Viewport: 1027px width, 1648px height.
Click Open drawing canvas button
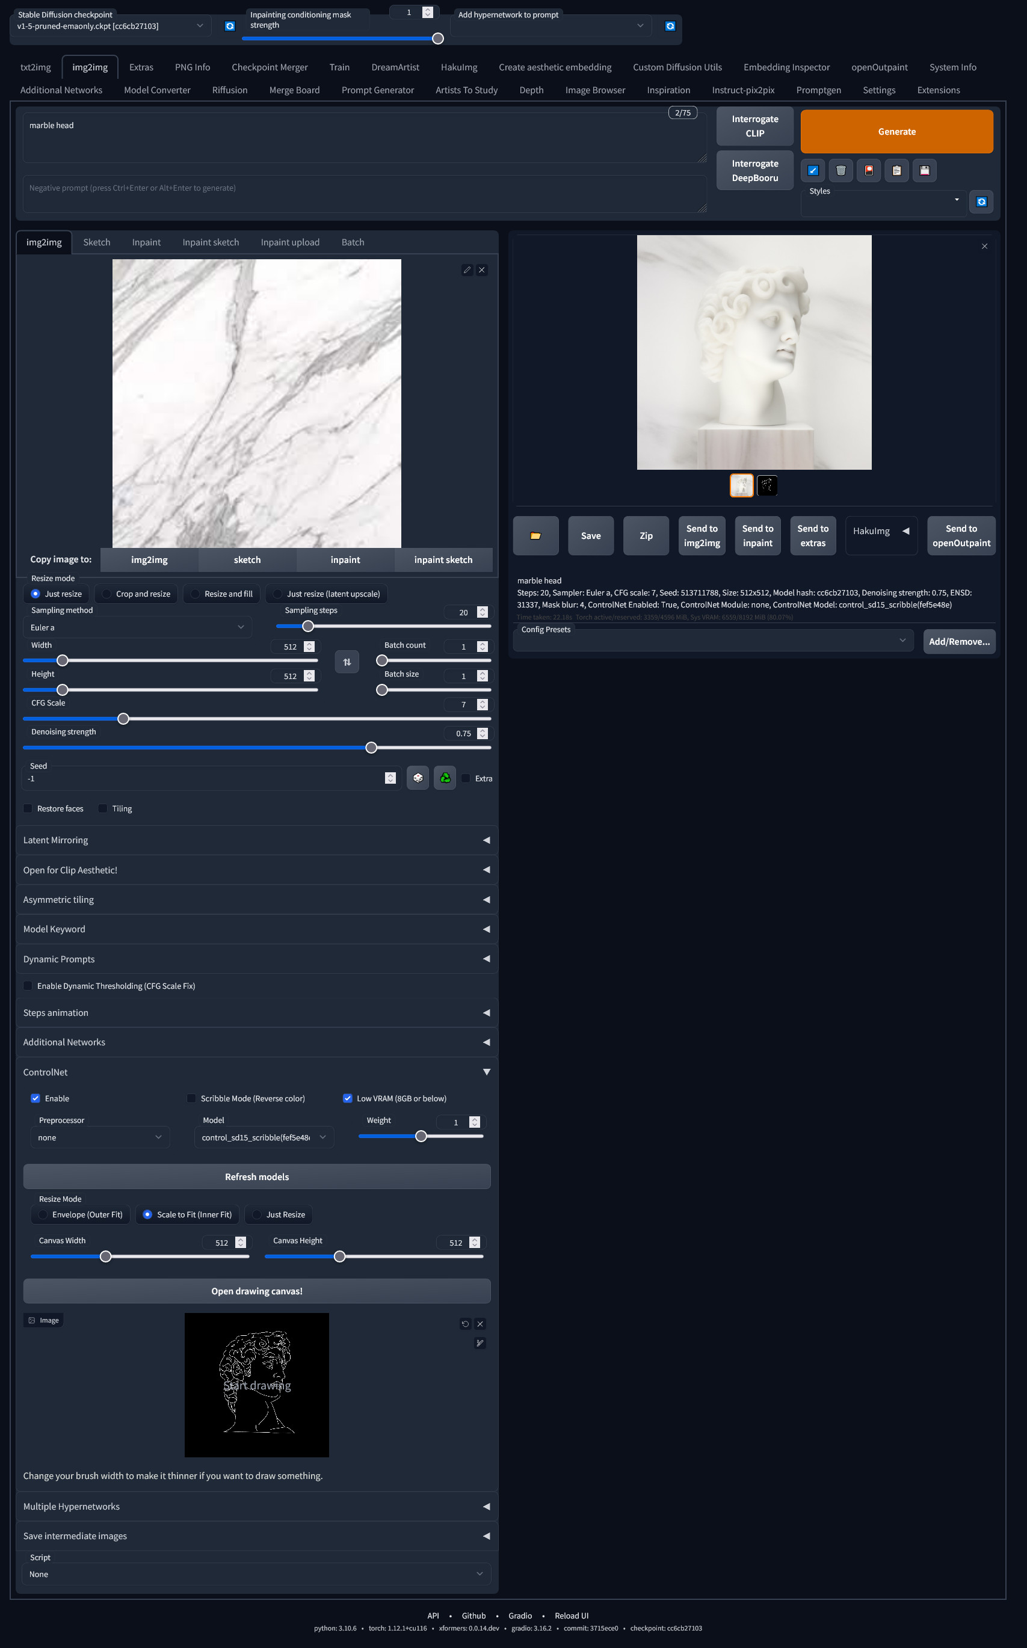pos(256,1291)
